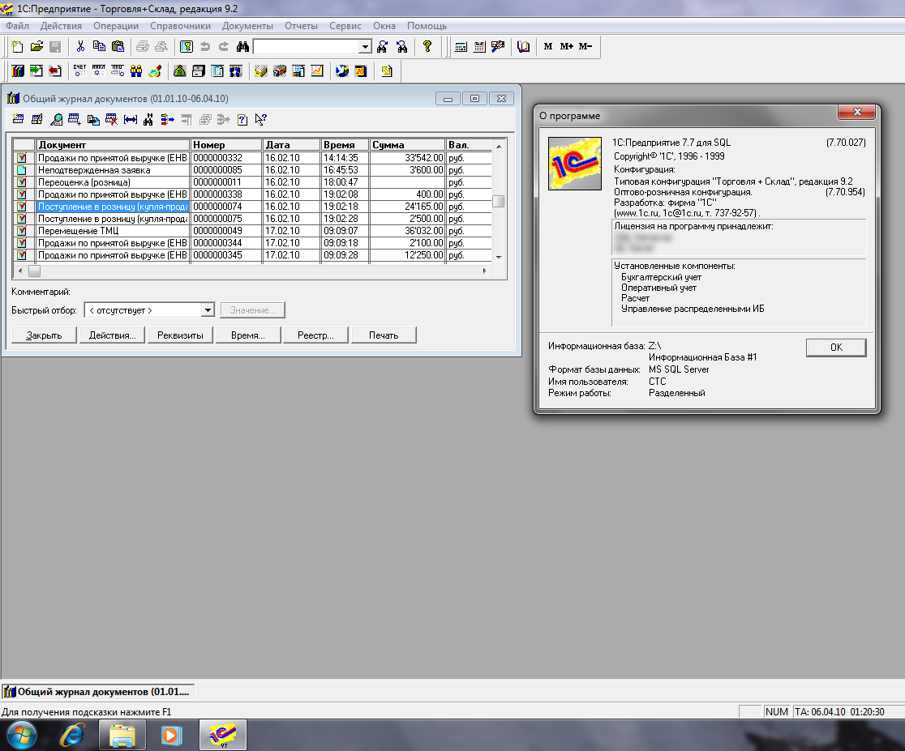The height and width of the screenshot is (751, 905).
Task: Click the M+ memory add button
Action: pyautogui.click(x=567, y=47)
